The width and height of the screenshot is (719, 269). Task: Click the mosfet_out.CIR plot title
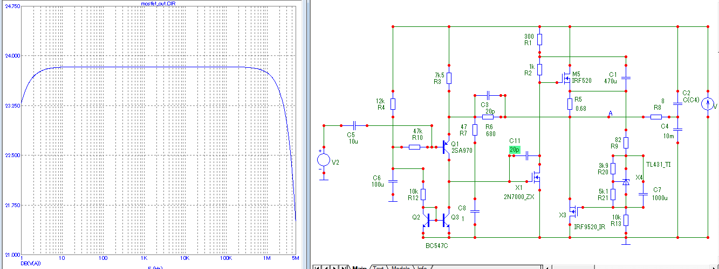pos(157,3)
